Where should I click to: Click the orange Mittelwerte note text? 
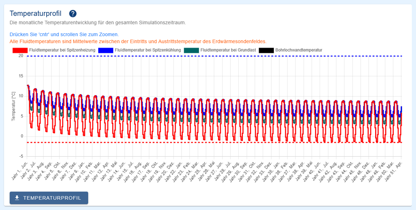click(138, 41)
